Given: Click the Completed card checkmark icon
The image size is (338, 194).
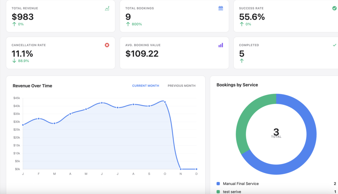Looking at the screenshot, I should point(334,45).
